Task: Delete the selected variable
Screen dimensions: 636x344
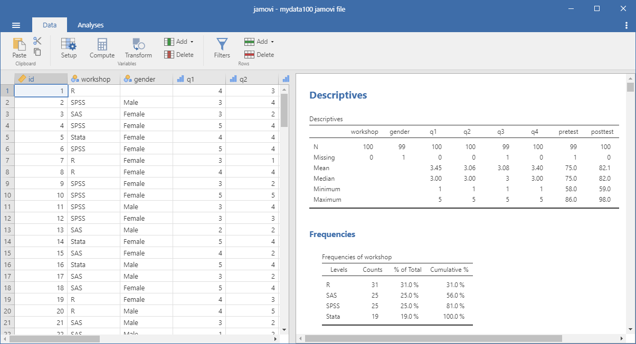Action: [x=179, y=55]
